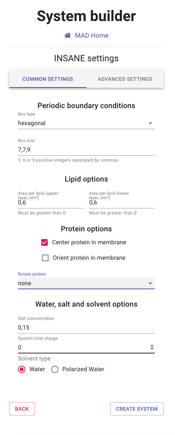
Task: Click the Back button
Action: (22, 409)
